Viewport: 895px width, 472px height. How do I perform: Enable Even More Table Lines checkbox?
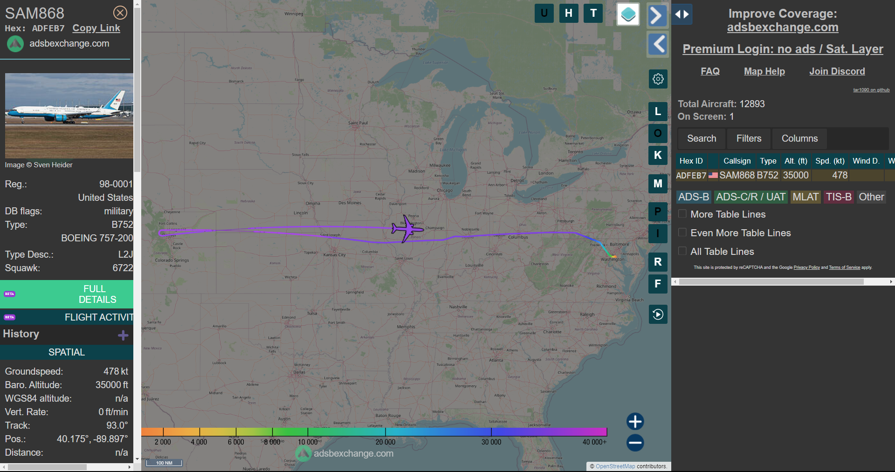point(682,233)
